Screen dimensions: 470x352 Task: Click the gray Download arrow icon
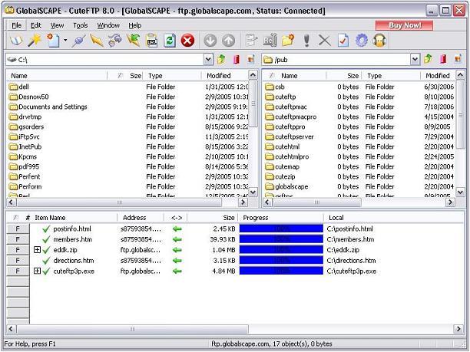[x=210, y=41]
